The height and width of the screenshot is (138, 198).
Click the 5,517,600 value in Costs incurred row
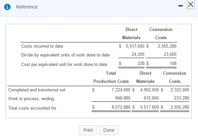coord(135,46)
